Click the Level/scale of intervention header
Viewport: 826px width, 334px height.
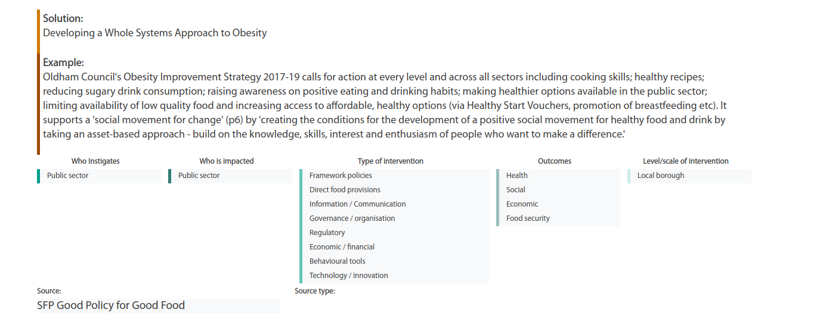tap(686, 161)
